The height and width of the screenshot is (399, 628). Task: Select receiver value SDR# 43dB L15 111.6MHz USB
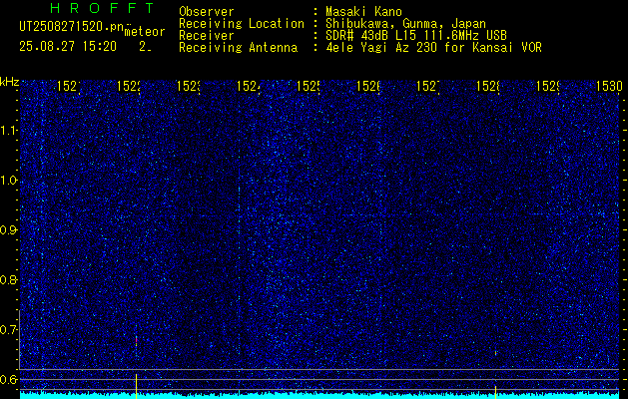coord(416,36)
